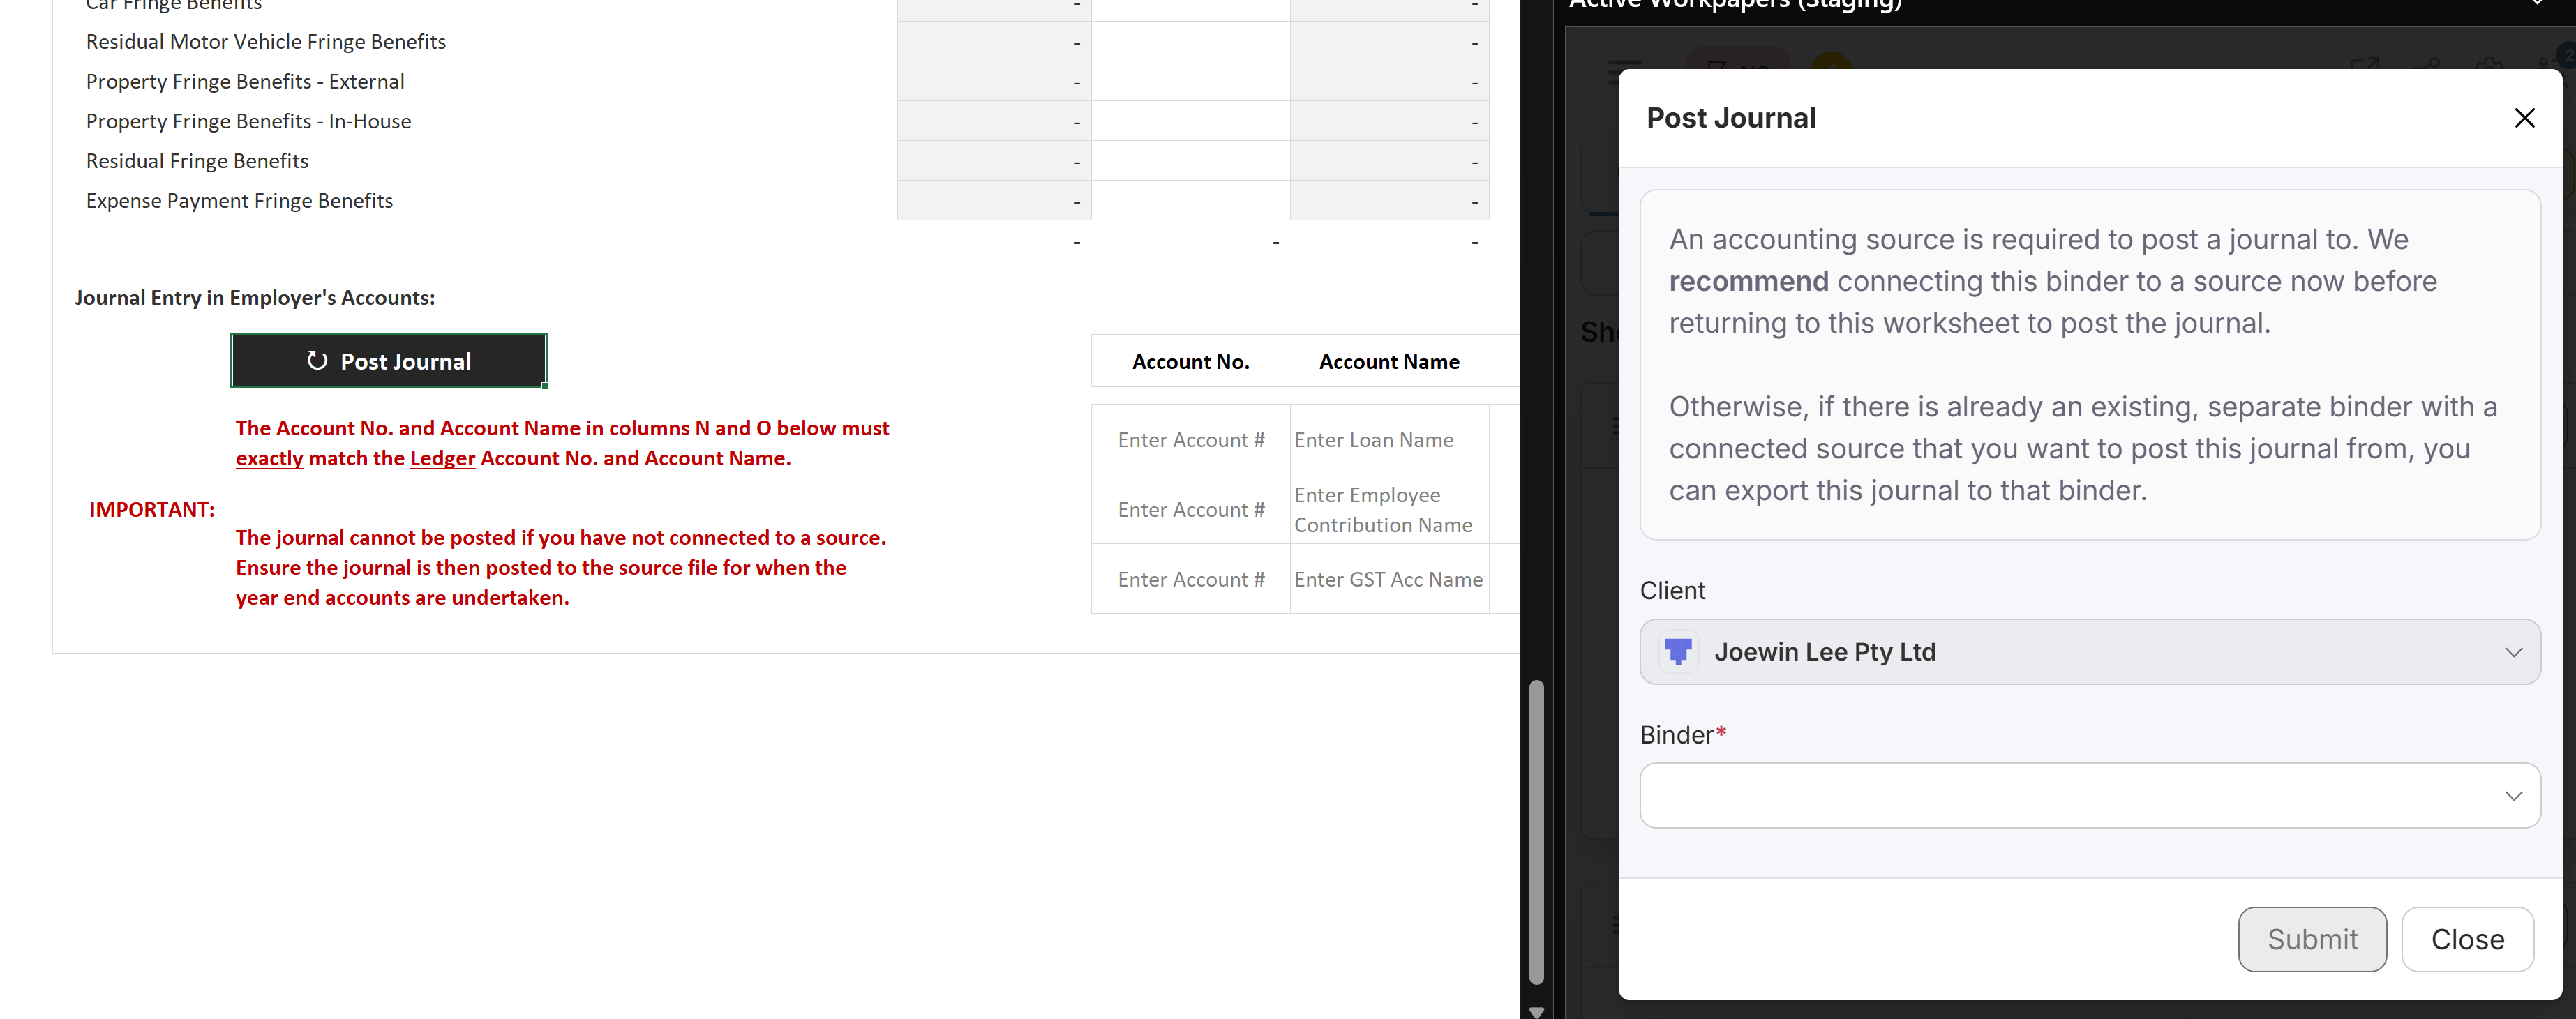The height and width of the screenshot is (1019, 2576).
Task: Click the Account No. column header
Action: click(1190, 362)
